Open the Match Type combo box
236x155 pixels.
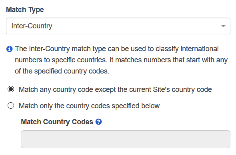click(118, 26)
